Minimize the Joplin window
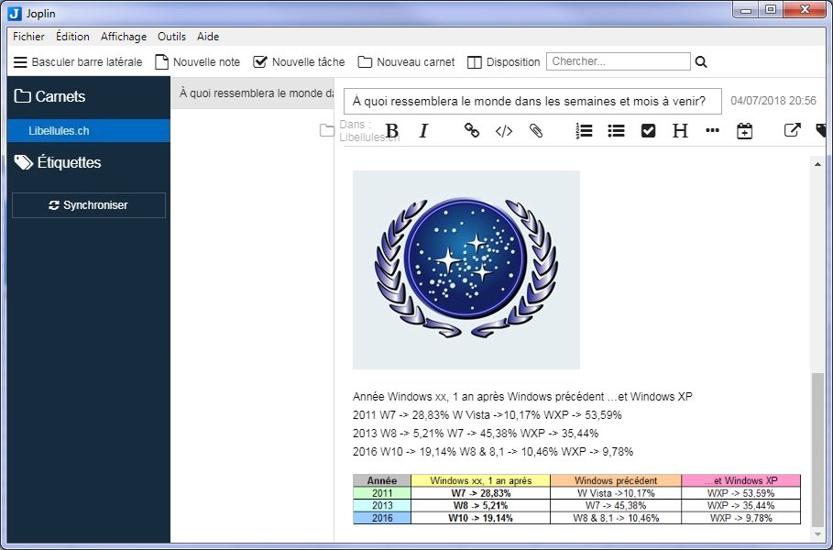 [746, 10]
